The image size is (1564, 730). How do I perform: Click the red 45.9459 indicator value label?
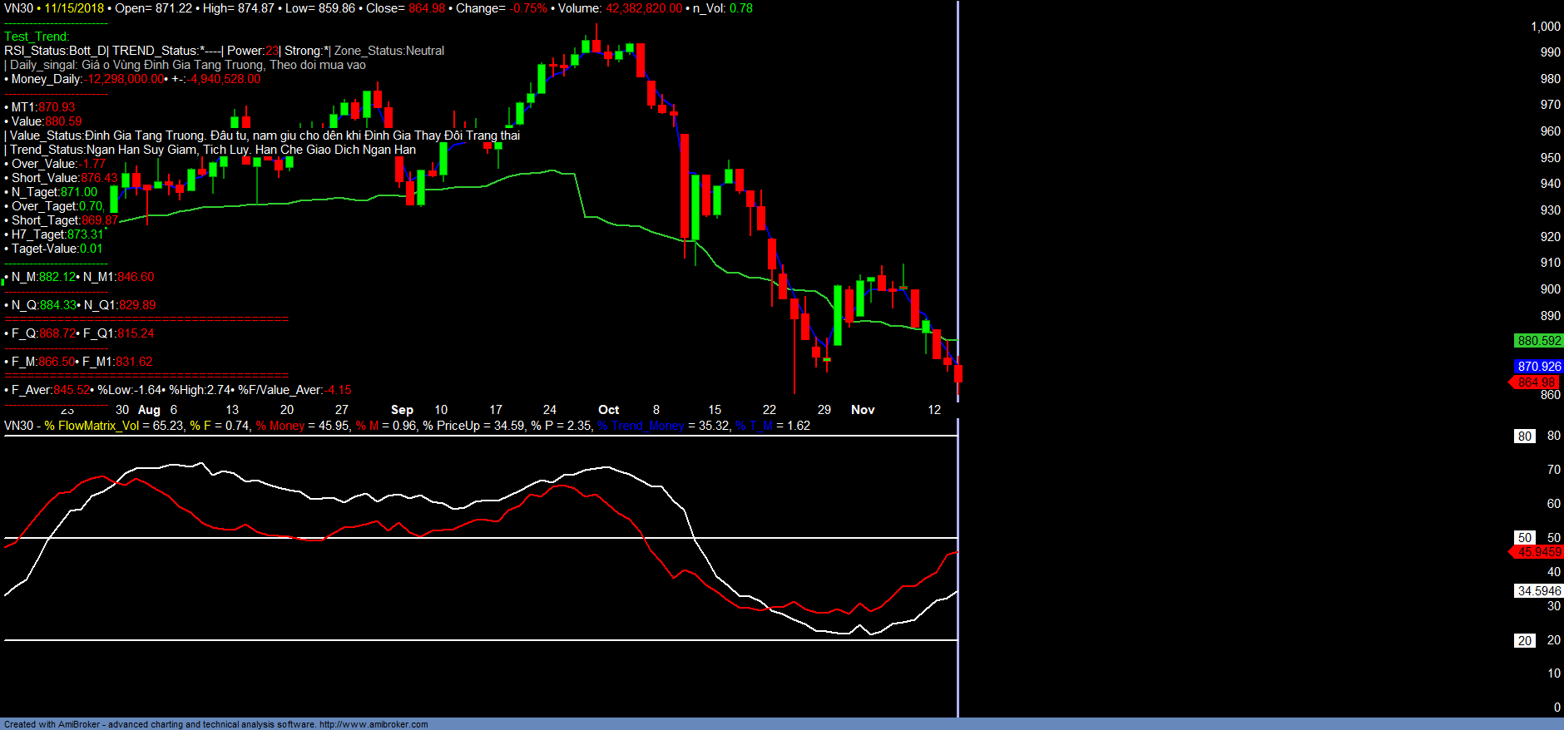tap(1538, 552)
